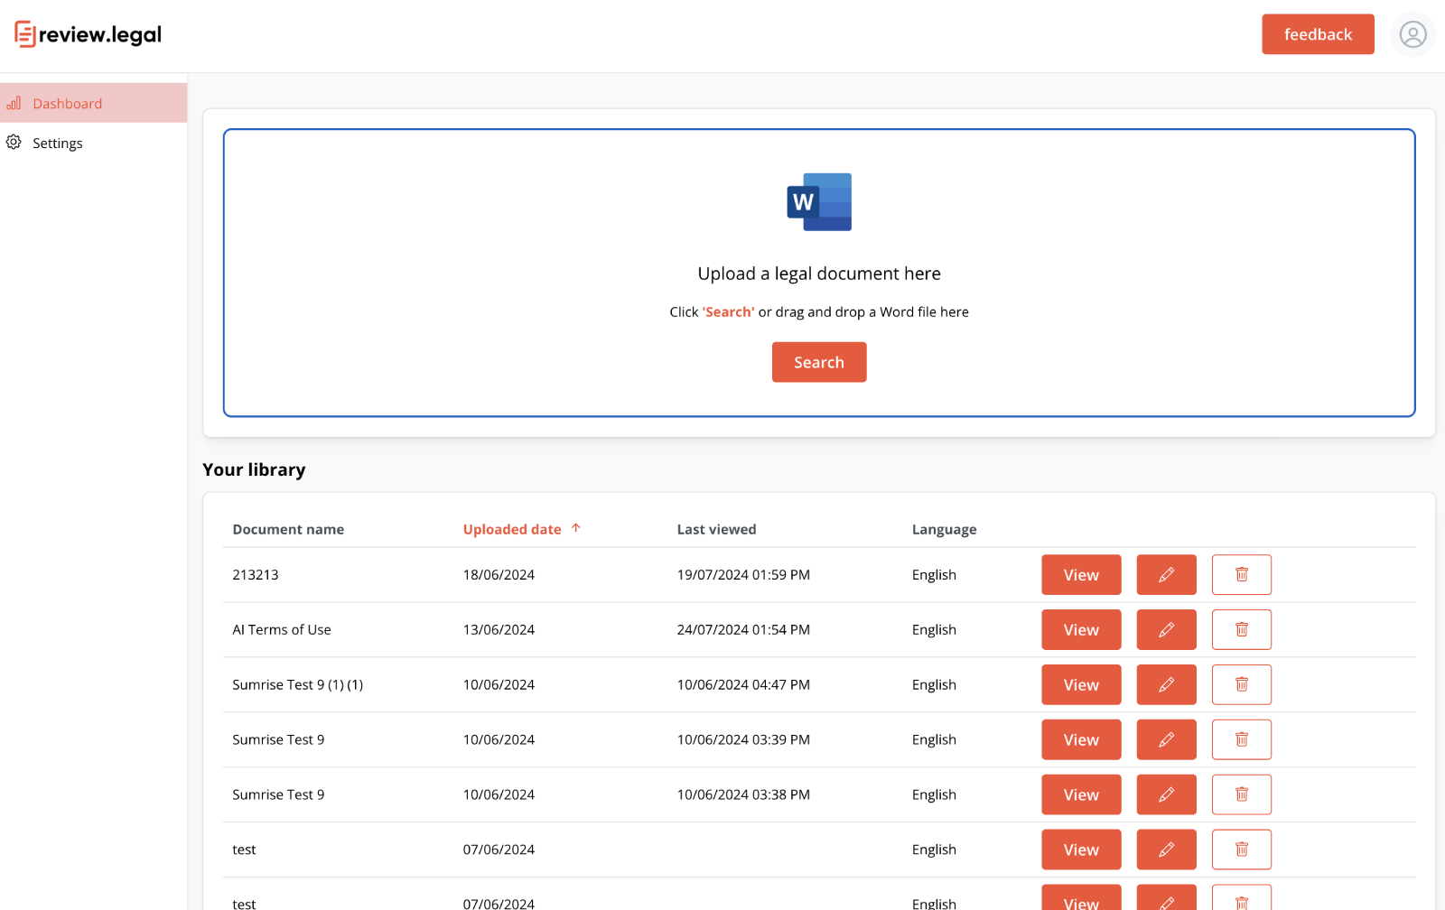This screenshot has width=1445, height=910.
Task: Select the 213213 document name
Action: click(256, 575)
